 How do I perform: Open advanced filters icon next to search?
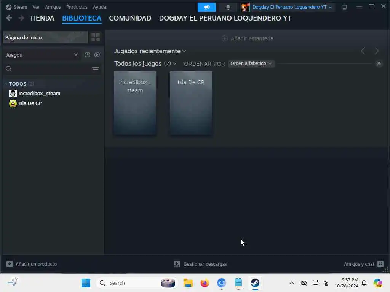click(96, 69)
